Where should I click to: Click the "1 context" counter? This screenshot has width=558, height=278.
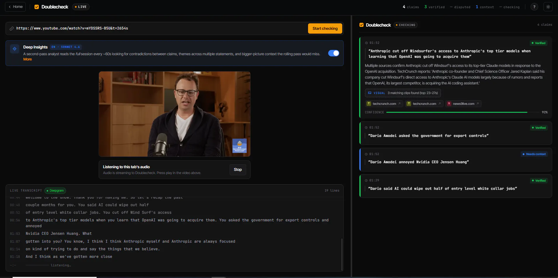click(x=485, y=7)
